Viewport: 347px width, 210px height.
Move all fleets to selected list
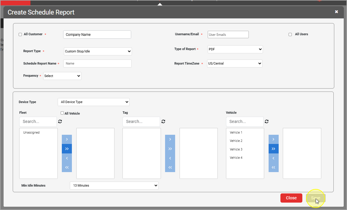pos(67,149)
